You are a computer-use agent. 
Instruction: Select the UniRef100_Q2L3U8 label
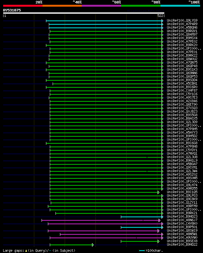tap(182, 157)
